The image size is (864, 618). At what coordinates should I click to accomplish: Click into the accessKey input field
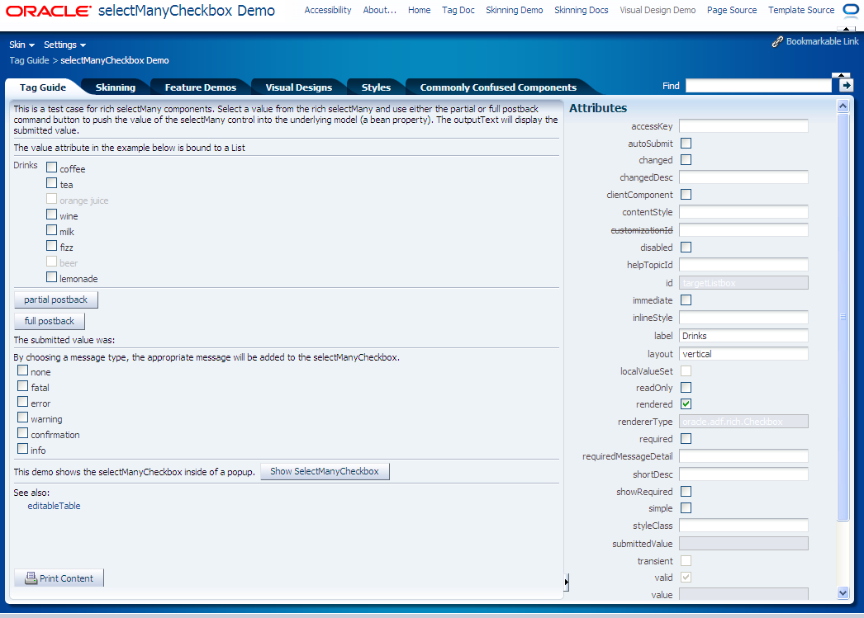743,126
